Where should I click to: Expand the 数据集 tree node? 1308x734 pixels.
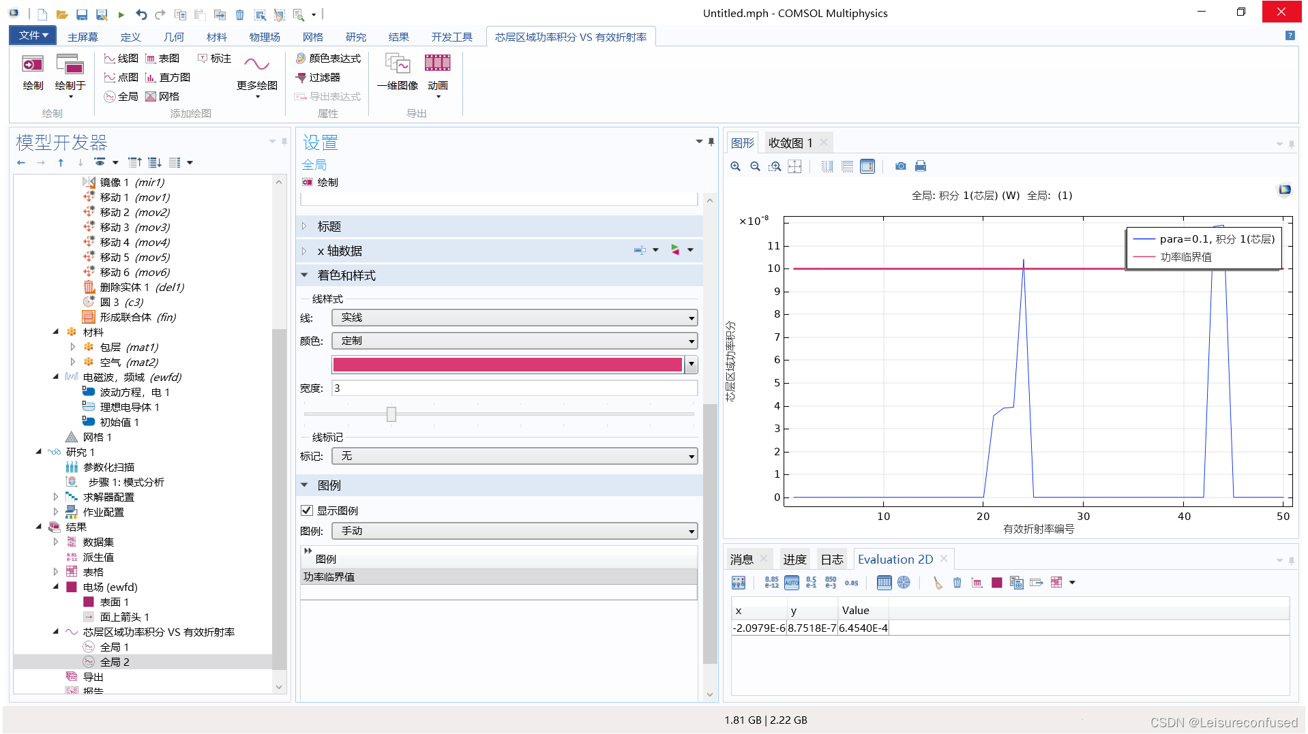[x=56, y=542]
